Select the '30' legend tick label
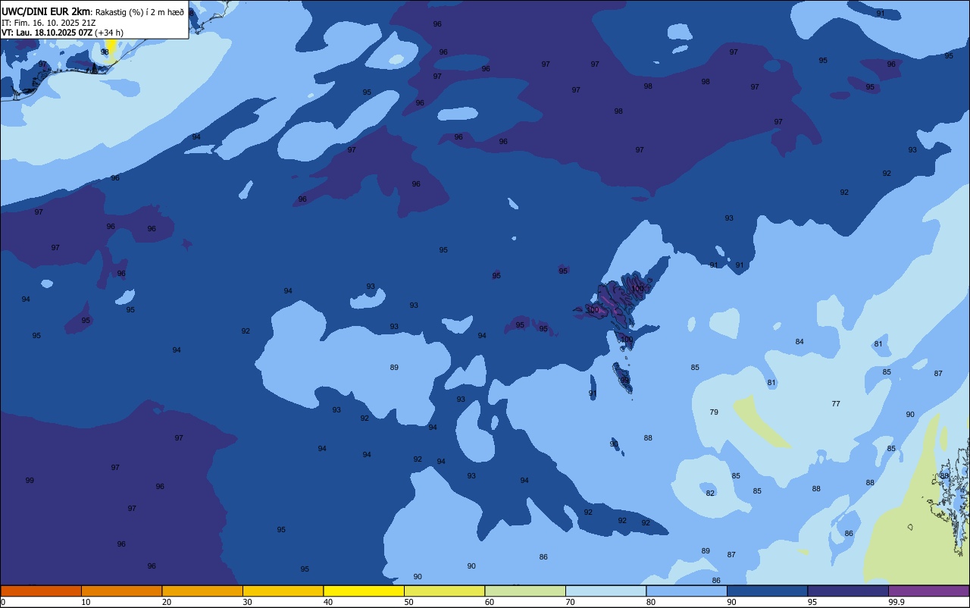 [247, 602]
